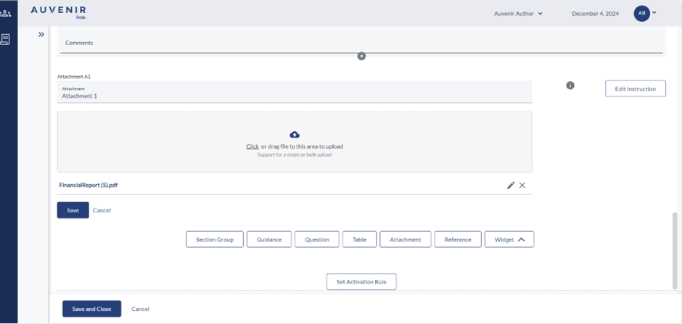Open the document icon in left sidebar

pos(7,39)
